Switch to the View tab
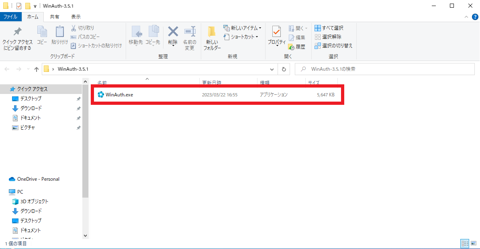This screenshot has width=480, height=249. (76, 17)
